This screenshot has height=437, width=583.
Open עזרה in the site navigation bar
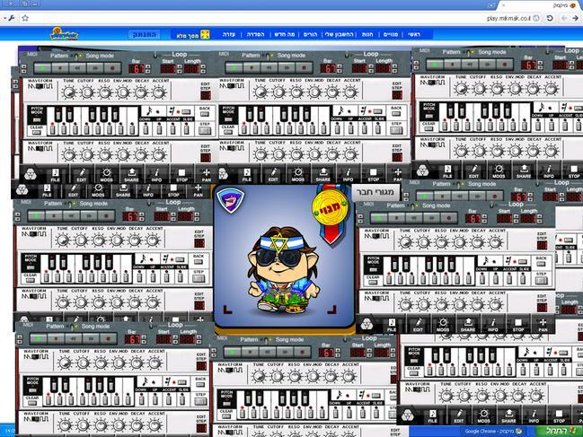(x=229, y=34)
